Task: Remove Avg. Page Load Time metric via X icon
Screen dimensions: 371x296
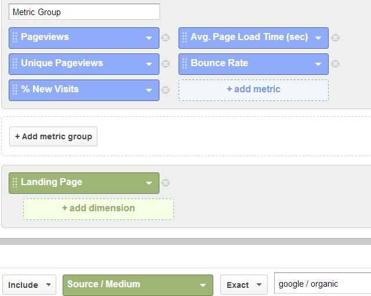Action: point(335,38)
